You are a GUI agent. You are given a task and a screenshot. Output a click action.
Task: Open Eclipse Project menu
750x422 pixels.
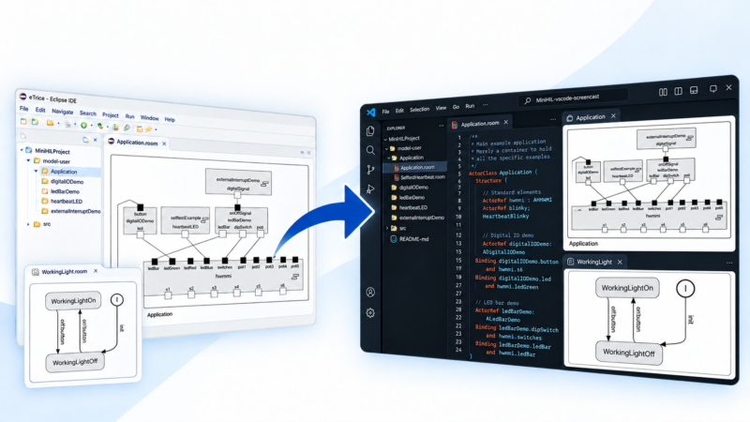110,114
